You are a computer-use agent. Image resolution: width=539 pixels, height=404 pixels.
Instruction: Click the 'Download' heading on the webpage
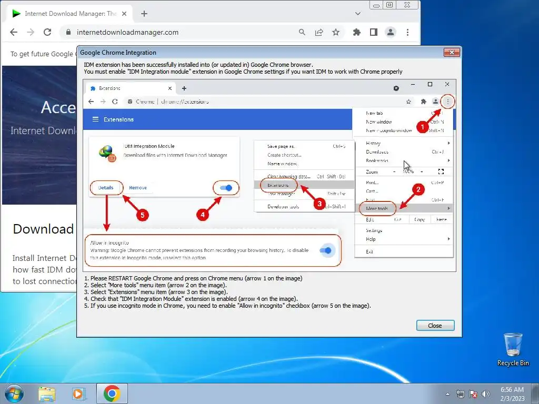click(43, 229)
